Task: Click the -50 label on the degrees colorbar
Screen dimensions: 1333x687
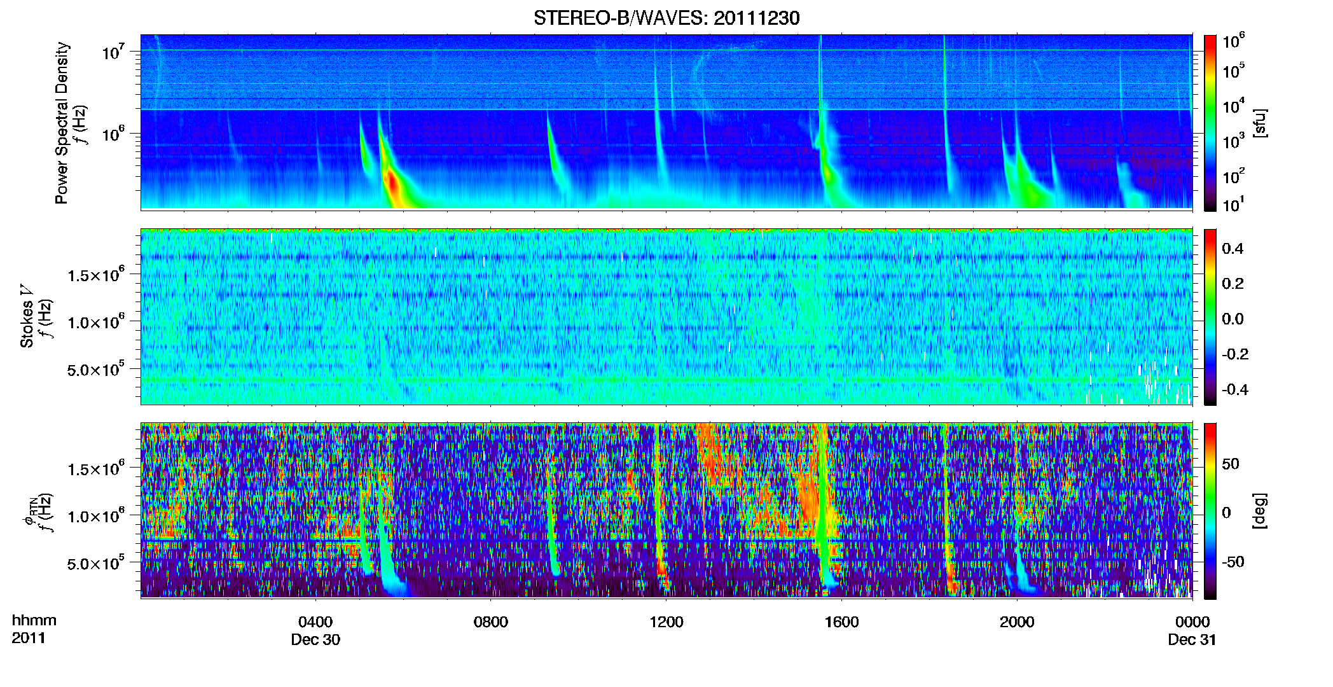Action: click(1233, 562)
